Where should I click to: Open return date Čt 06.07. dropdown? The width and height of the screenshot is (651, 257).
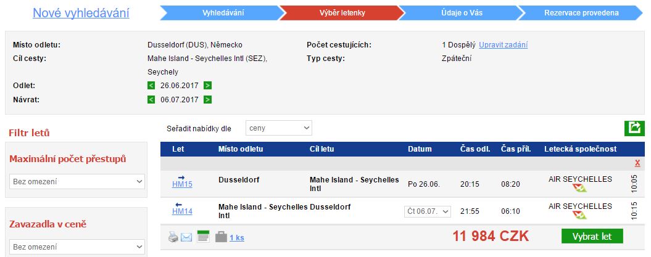click(x=428, y=211)
